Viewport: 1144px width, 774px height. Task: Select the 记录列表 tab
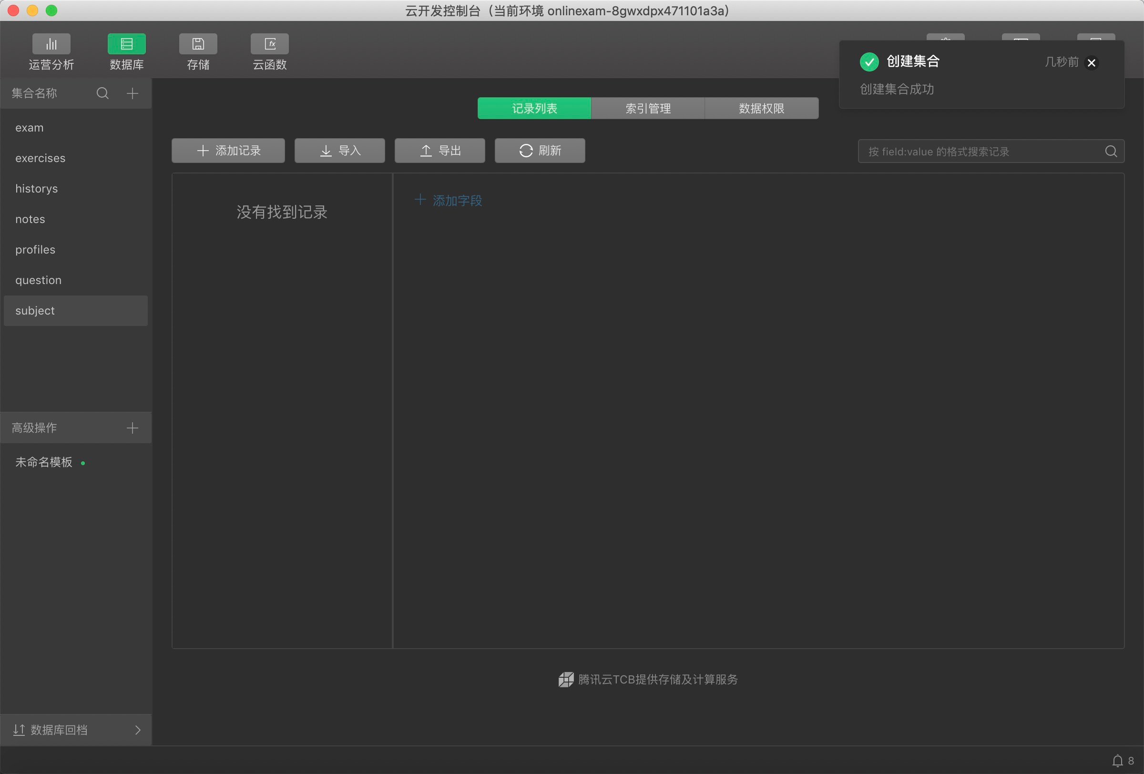pyautogui.click(x=534, y=108)
